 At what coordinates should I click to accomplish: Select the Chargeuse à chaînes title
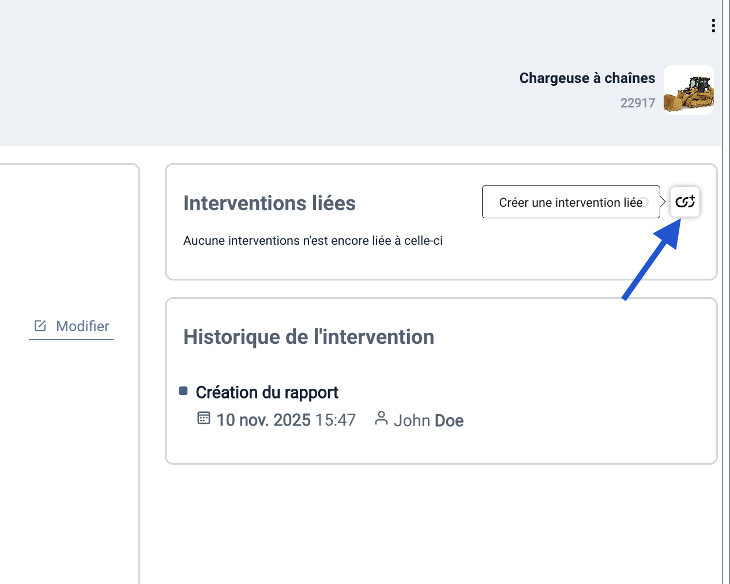coord(587,78)
